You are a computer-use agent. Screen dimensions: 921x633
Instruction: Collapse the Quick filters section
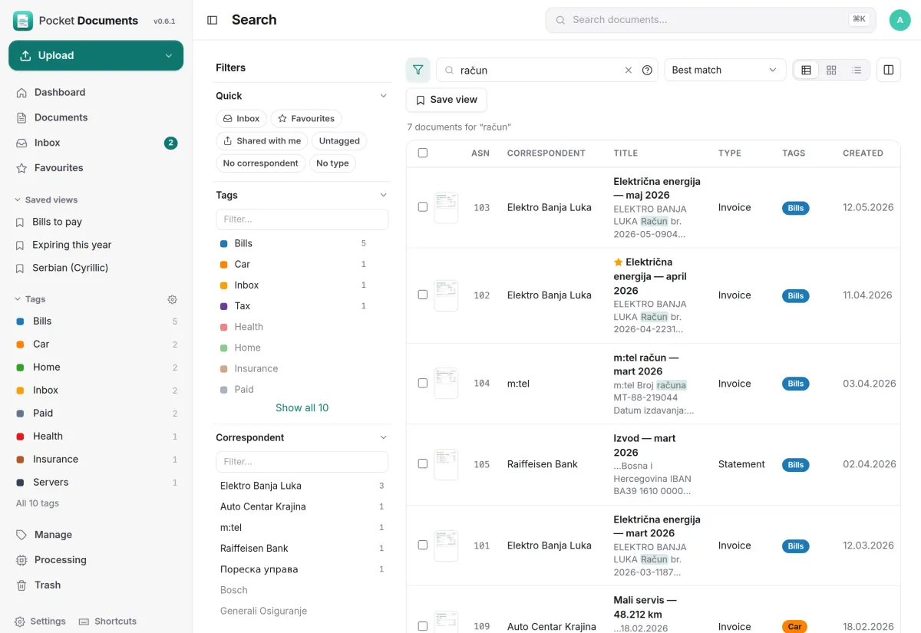(384, 96)
